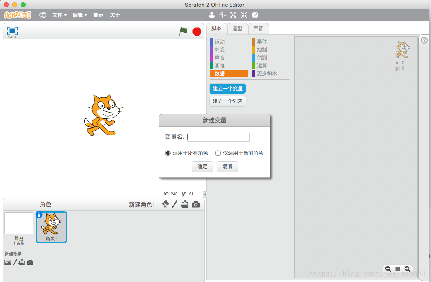
Task: Confirm dialog with 确定 button
Action: point(202,167)
